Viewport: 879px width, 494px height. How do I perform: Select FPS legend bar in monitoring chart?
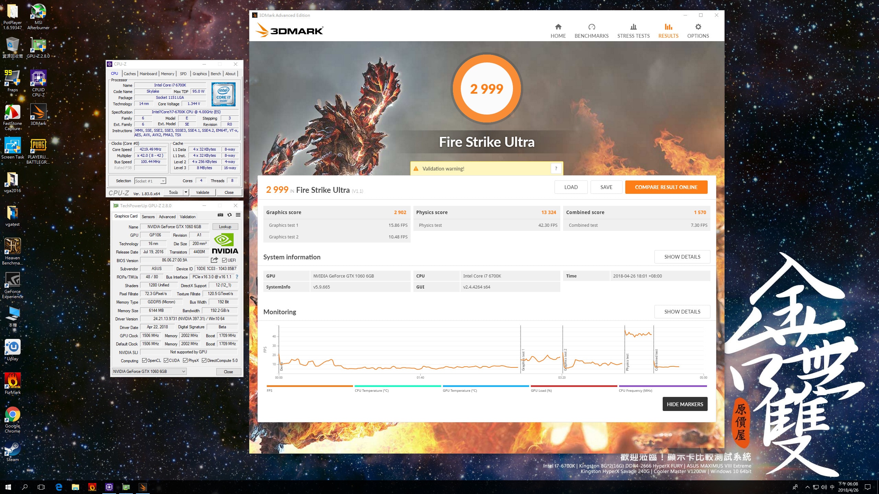pos(309,386)
